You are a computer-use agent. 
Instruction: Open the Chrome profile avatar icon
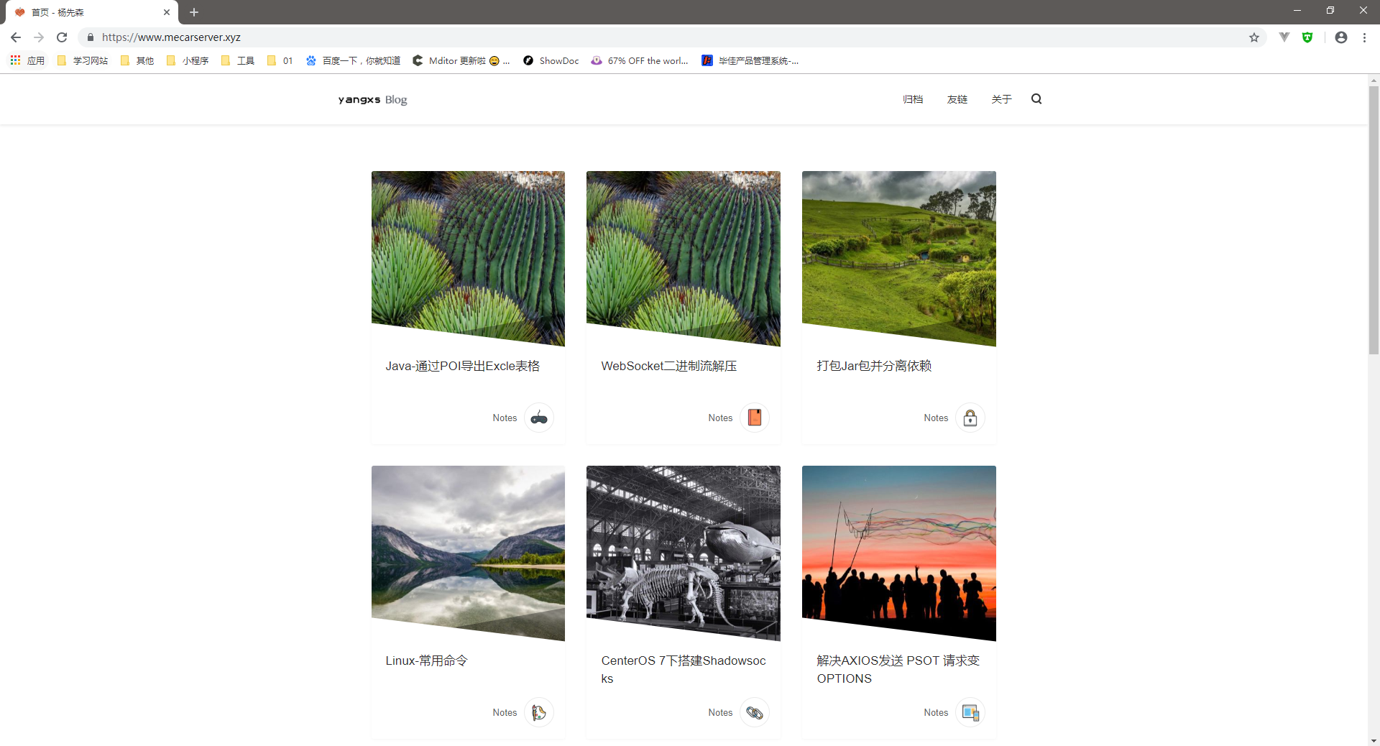click(1341, 37)
